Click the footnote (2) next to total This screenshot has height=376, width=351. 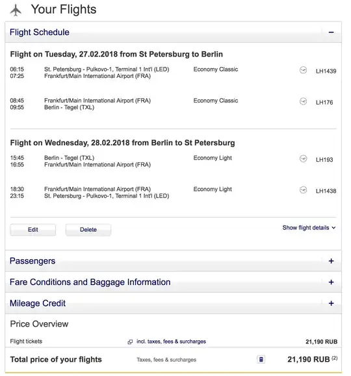click(335, 358)
